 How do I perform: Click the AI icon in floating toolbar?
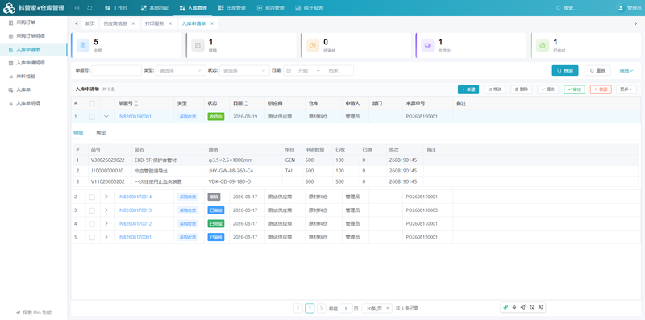[x=540, y=307]
